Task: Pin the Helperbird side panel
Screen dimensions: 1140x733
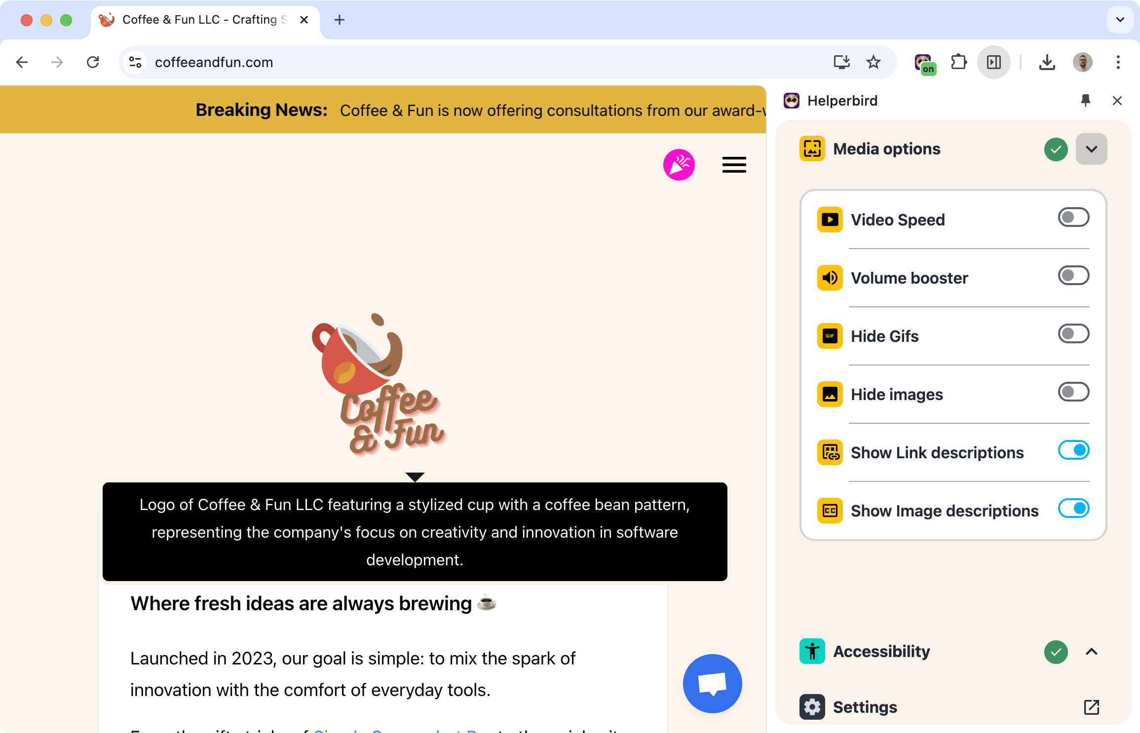Action: [1085, 101]
